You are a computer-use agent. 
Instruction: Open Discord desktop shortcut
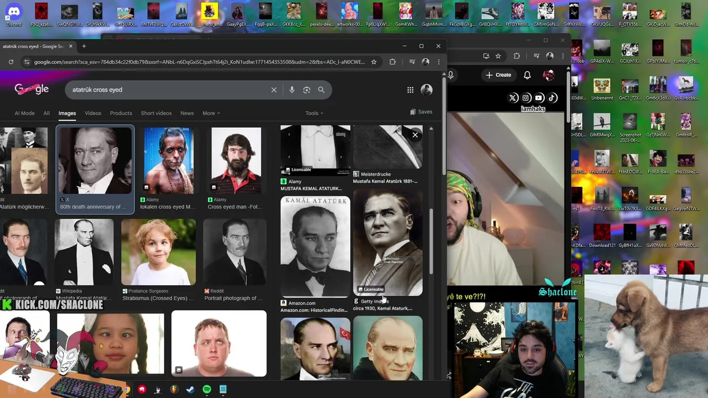coord(14,14)
